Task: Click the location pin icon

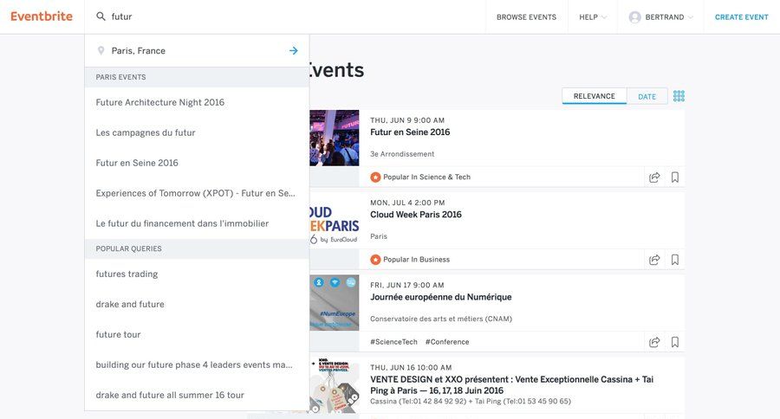Action: tap(101, 51)
